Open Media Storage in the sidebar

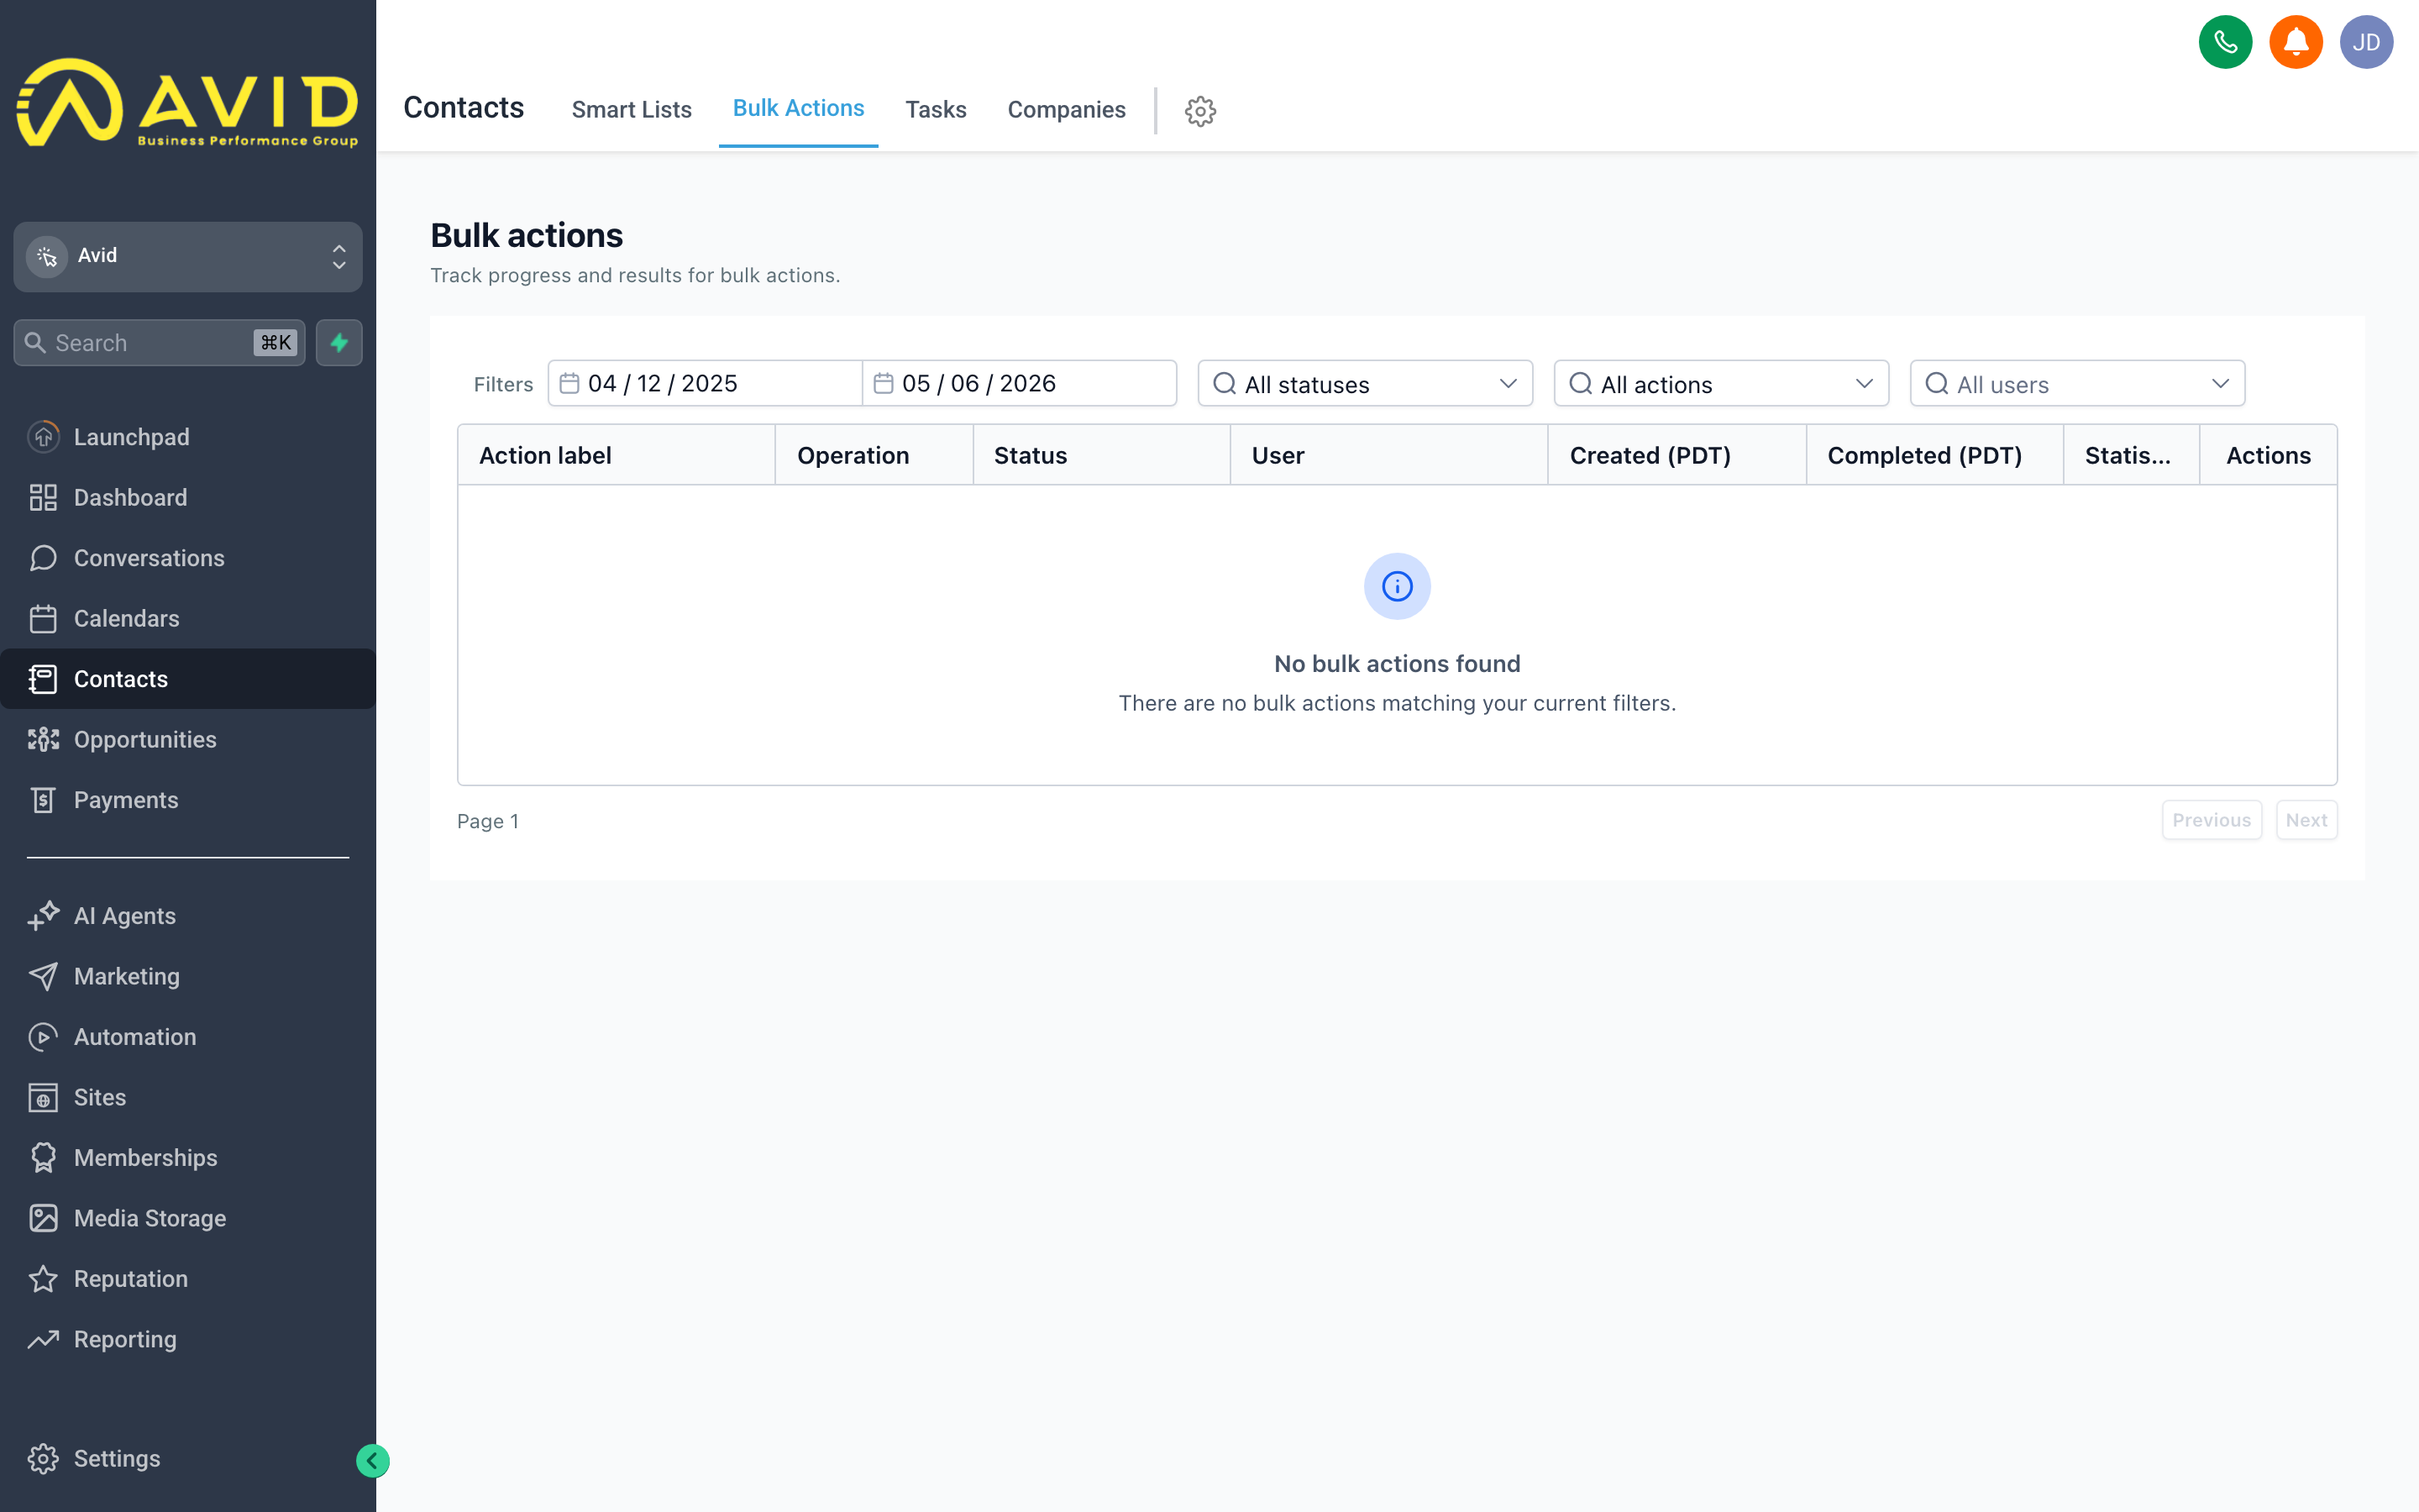click(x=188, y=1218)
